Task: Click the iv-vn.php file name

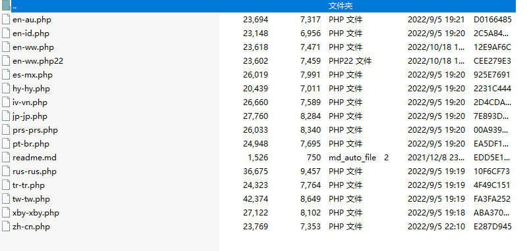Action: (30, 103)
